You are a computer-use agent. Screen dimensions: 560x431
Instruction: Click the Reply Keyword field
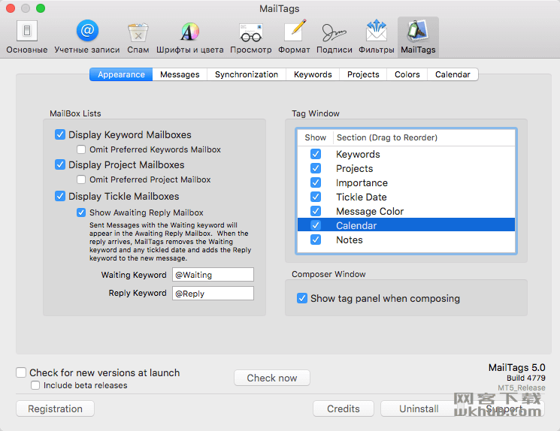213,294
